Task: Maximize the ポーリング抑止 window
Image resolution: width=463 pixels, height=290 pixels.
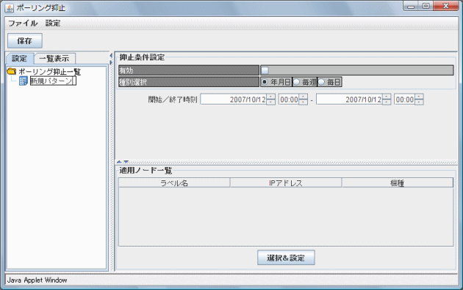Action: pos(426,6)
